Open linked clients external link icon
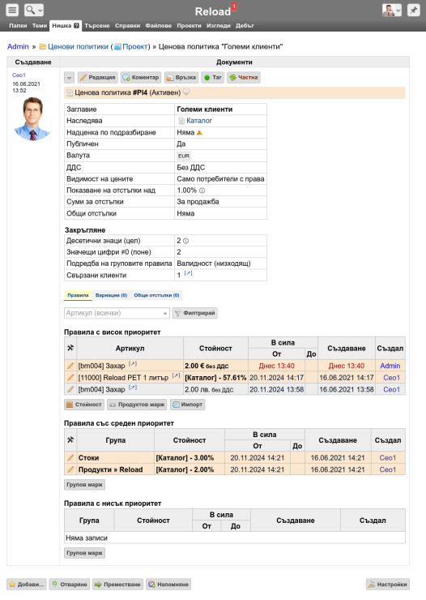 (x=189, y=273)
